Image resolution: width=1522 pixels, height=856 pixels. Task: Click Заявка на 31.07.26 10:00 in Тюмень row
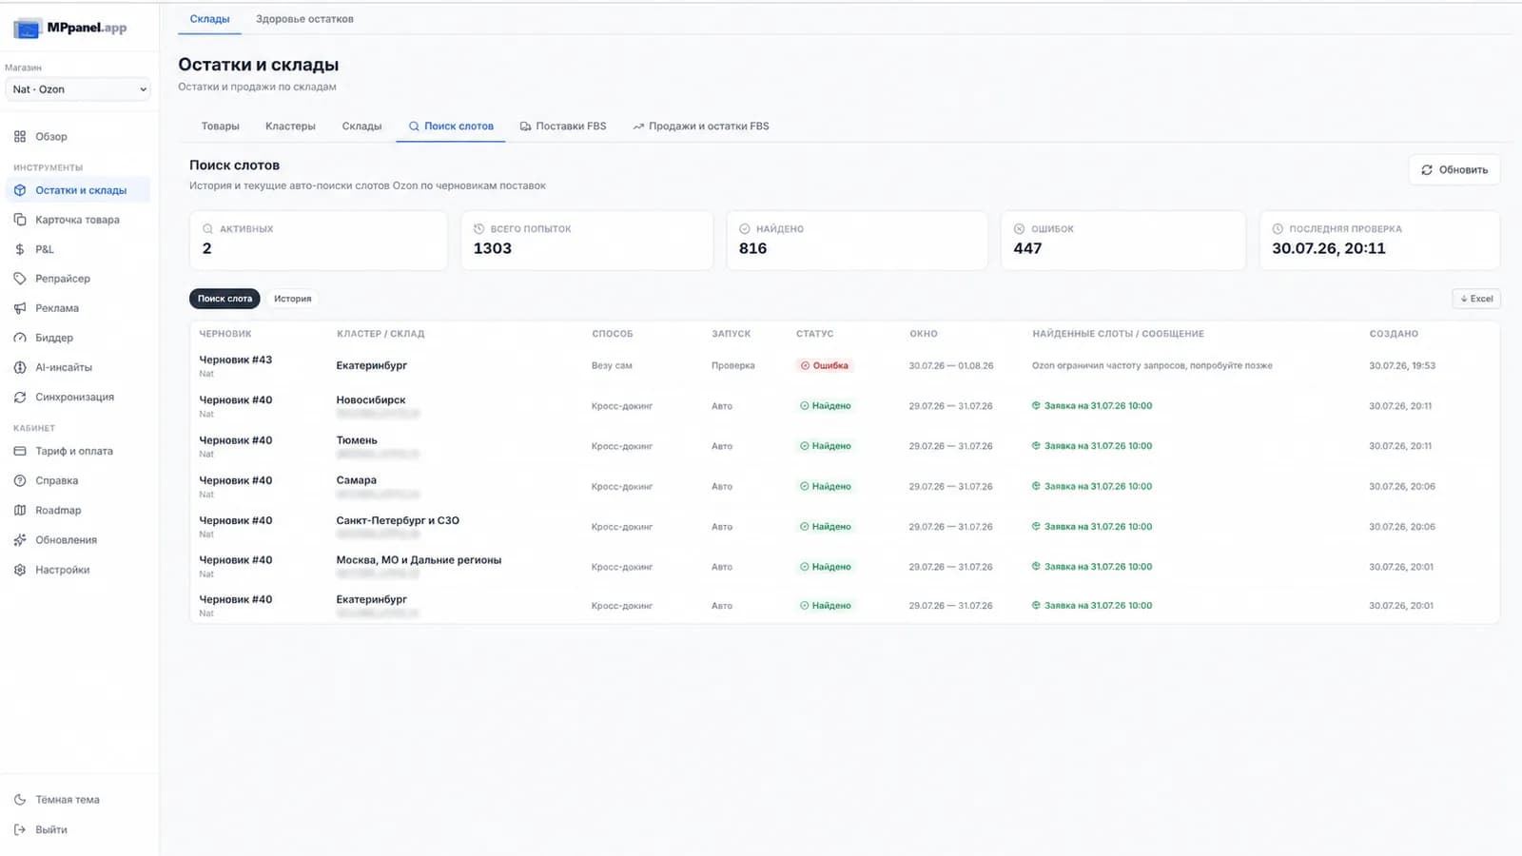[1092, 445]
